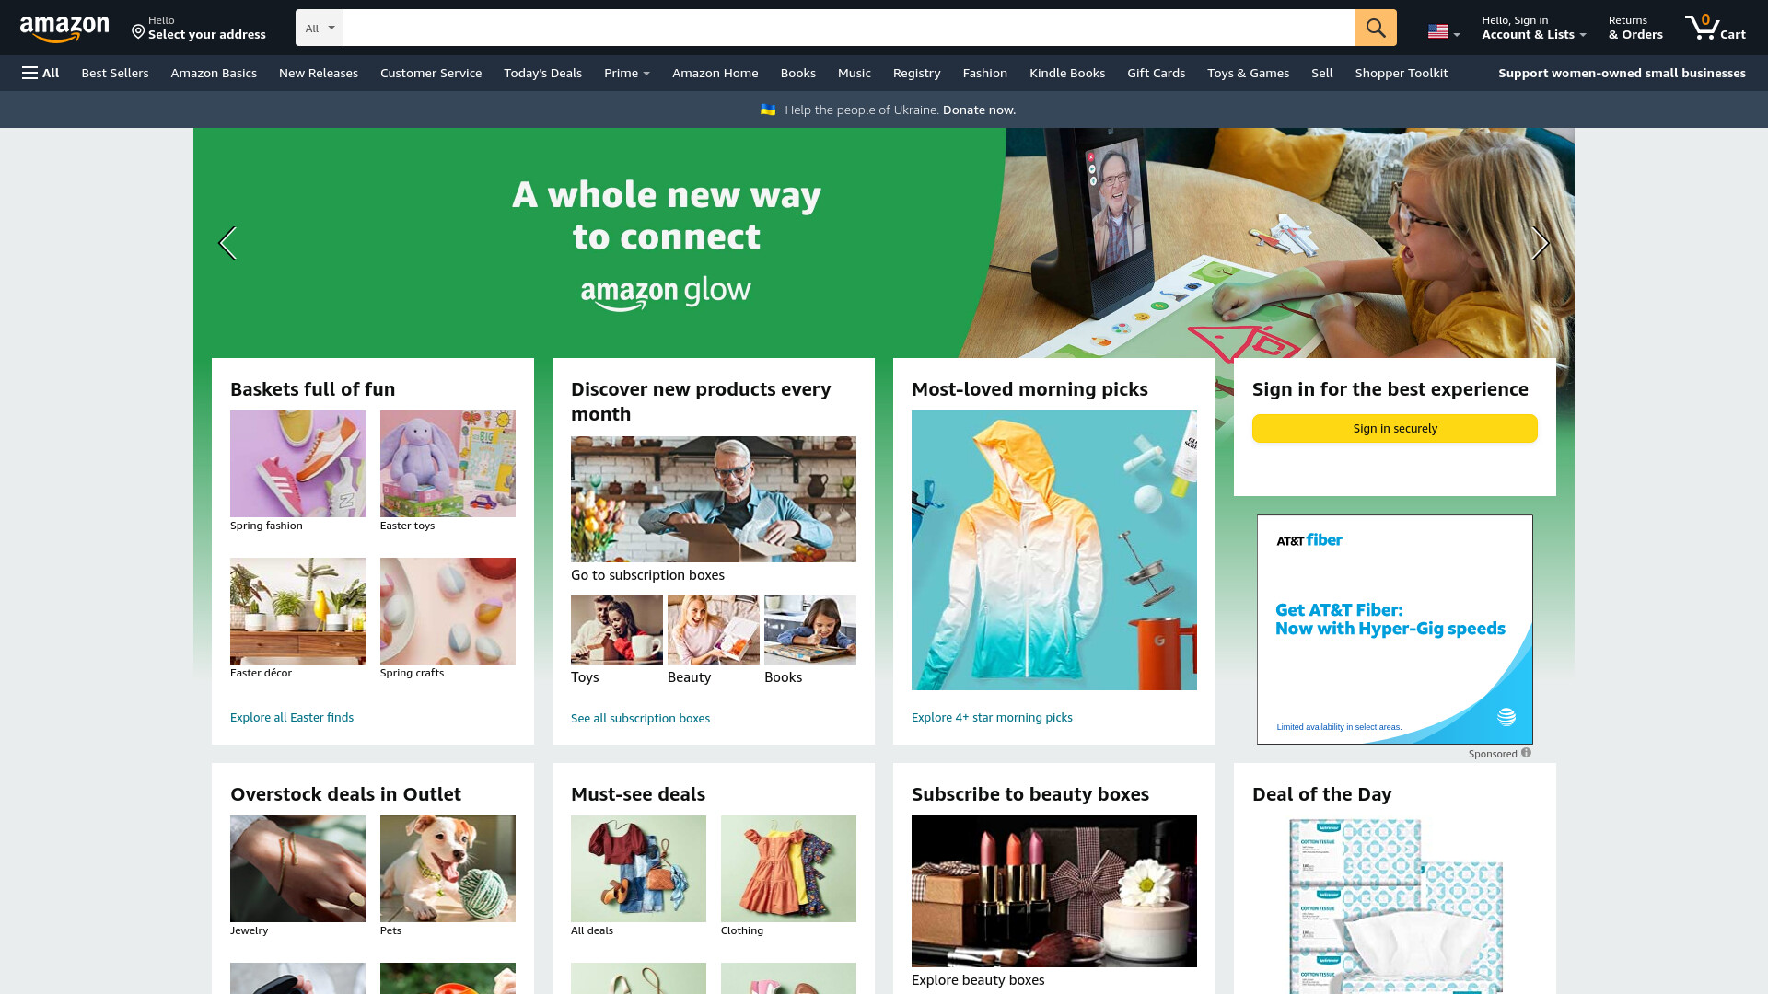The width and height of the screenshot is (1768, 994).
Task: Open the Toys subscription box thumbnail
Action: pyautogui.click(x=617, y=630)
